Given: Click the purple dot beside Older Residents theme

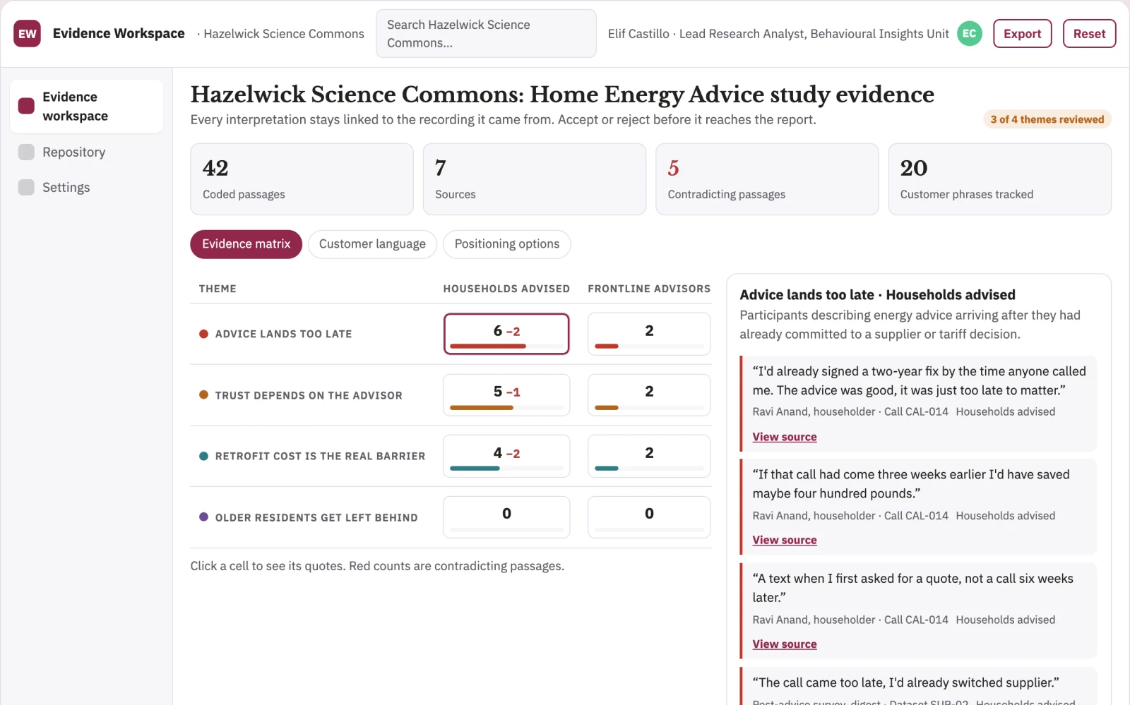Looking at the screenshot, I should [203, 517].
